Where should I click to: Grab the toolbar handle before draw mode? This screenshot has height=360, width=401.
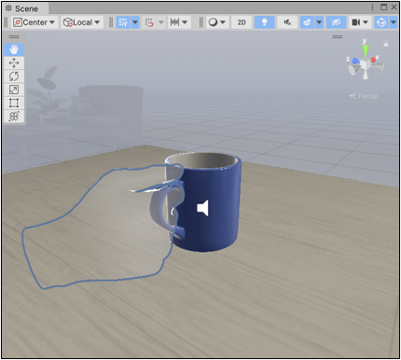click(x=200, y=22)
